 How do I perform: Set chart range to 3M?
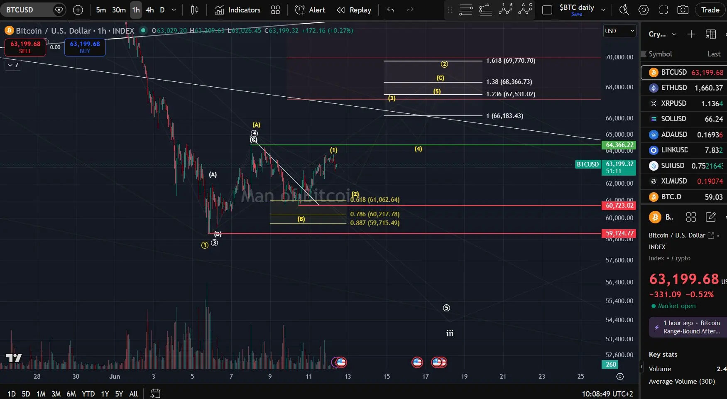click(56, 394)
